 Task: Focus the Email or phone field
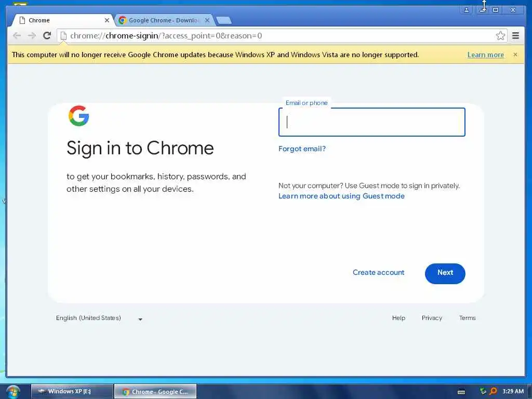click(x=371, y=122)
